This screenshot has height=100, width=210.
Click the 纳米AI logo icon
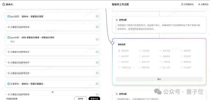(x=4, y=4)
